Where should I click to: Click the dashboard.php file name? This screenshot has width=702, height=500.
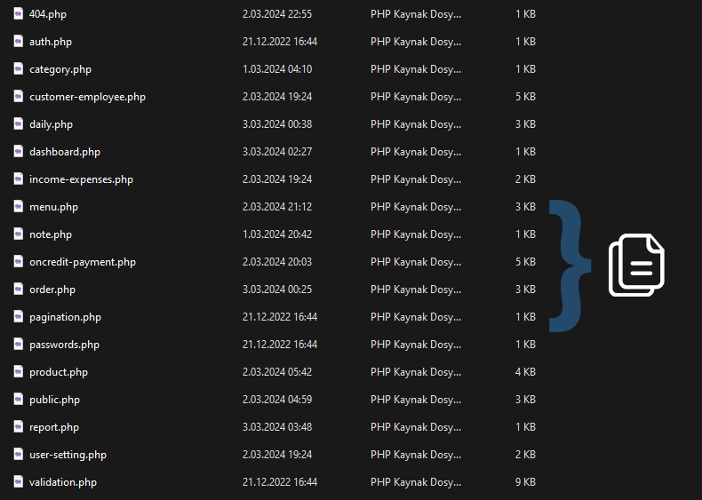[x=65, y=152]
